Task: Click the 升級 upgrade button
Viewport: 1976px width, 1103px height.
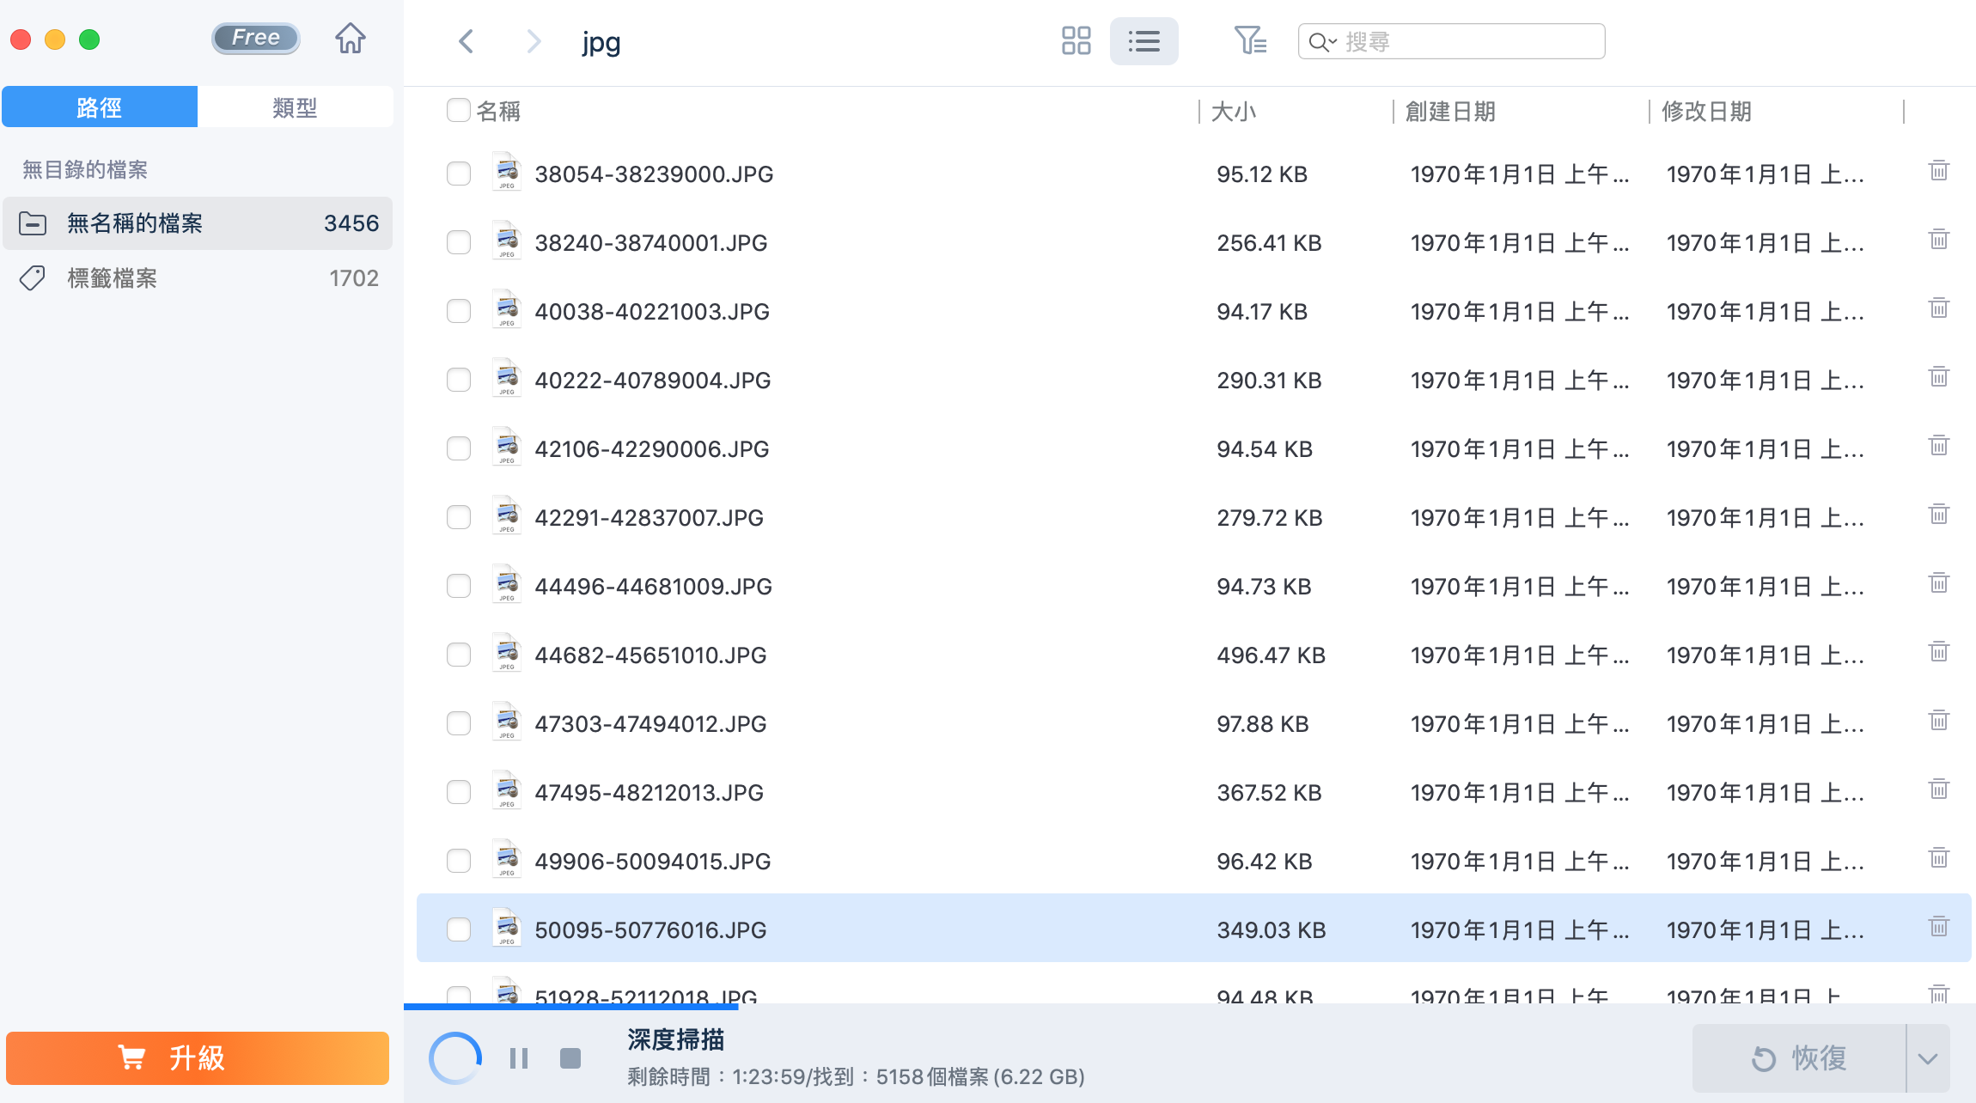Action: (198, 1058)
